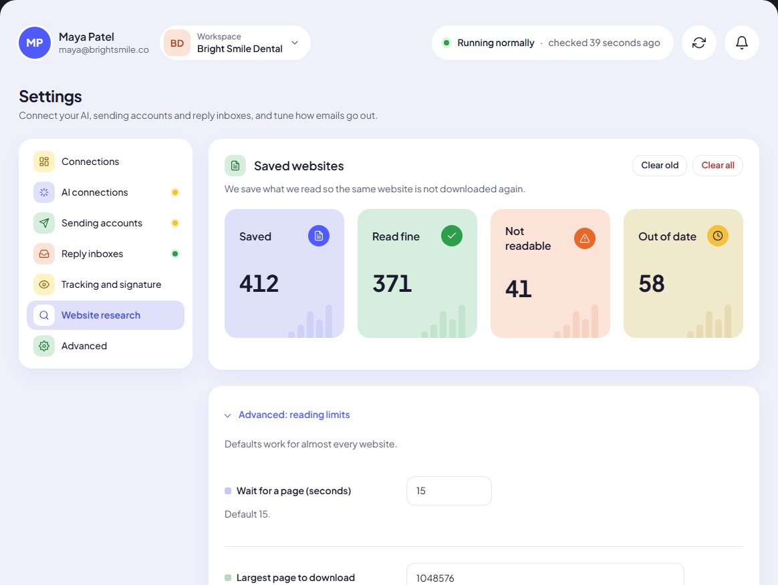Click the Out of date 58 card

pos(683,274)
